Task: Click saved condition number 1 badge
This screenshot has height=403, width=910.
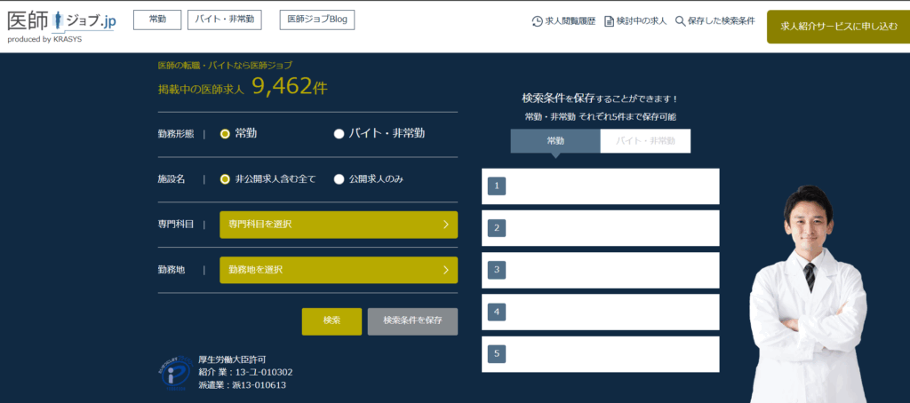Action: (497, 186)
